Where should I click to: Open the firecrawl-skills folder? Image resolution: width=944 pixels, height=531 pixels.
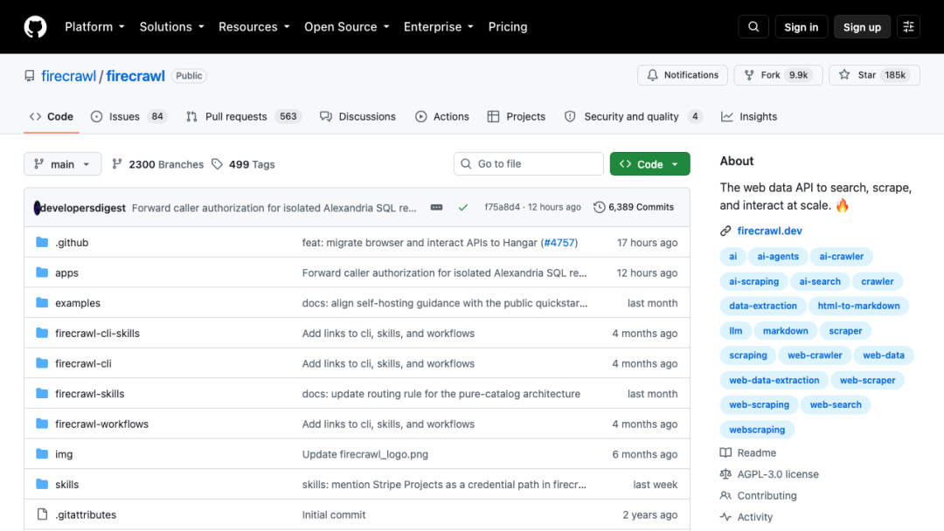click(90, 393)
